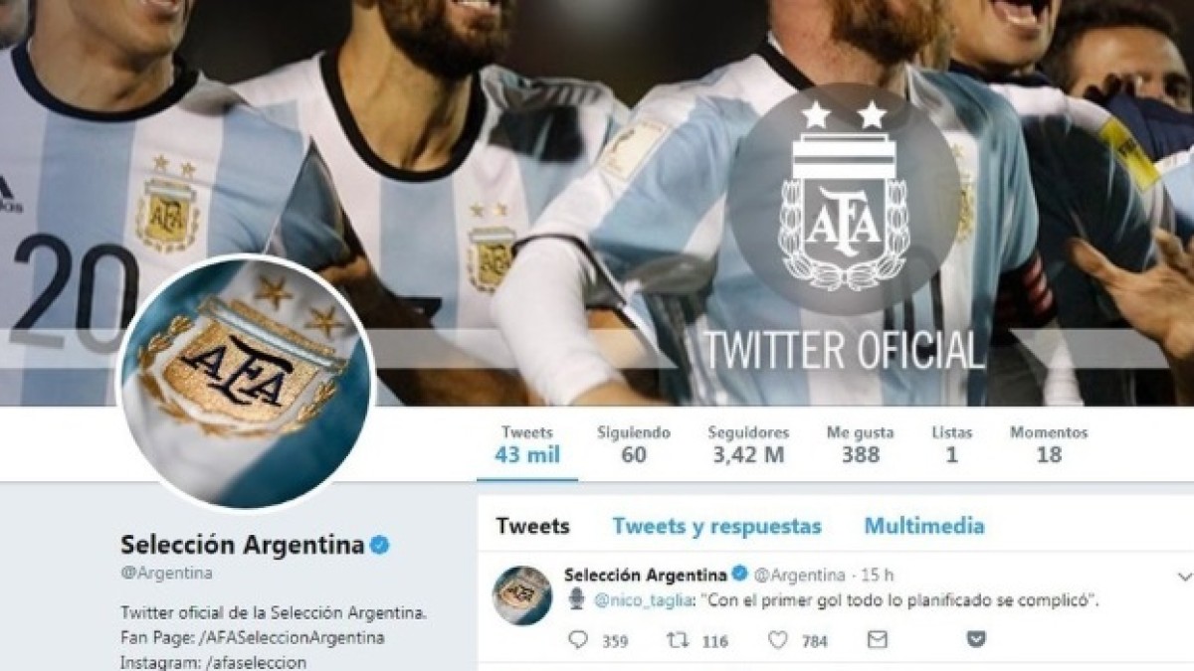This screenshot has width=1194, height=671.
Task: Open the tweet's small avatar thumbnail
Action: [x=521, y=595]
